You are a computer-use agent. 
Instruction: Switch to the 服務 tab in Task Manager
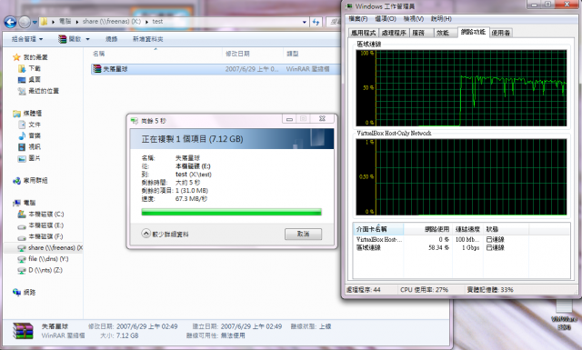pyautogui.click(x=421, y=33)
